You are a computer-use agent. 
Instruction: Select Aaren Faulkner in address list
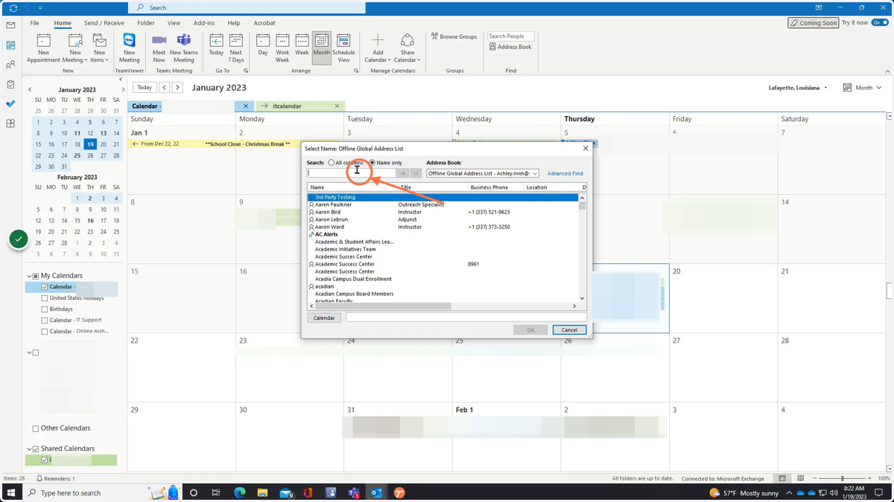(333, 205)
